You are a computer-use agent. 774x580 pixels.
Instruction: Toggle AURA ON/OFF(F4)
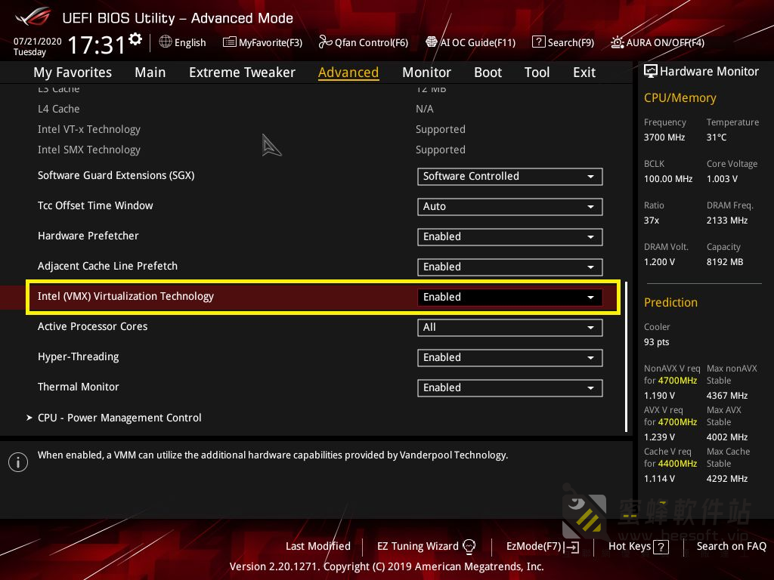click(658, 42)
